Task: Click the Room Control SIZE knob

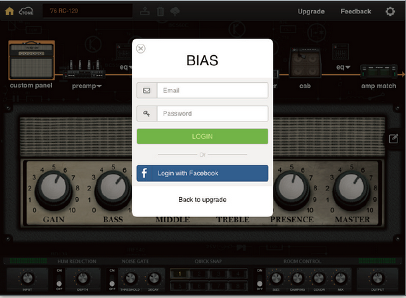Action: point(276,278)
